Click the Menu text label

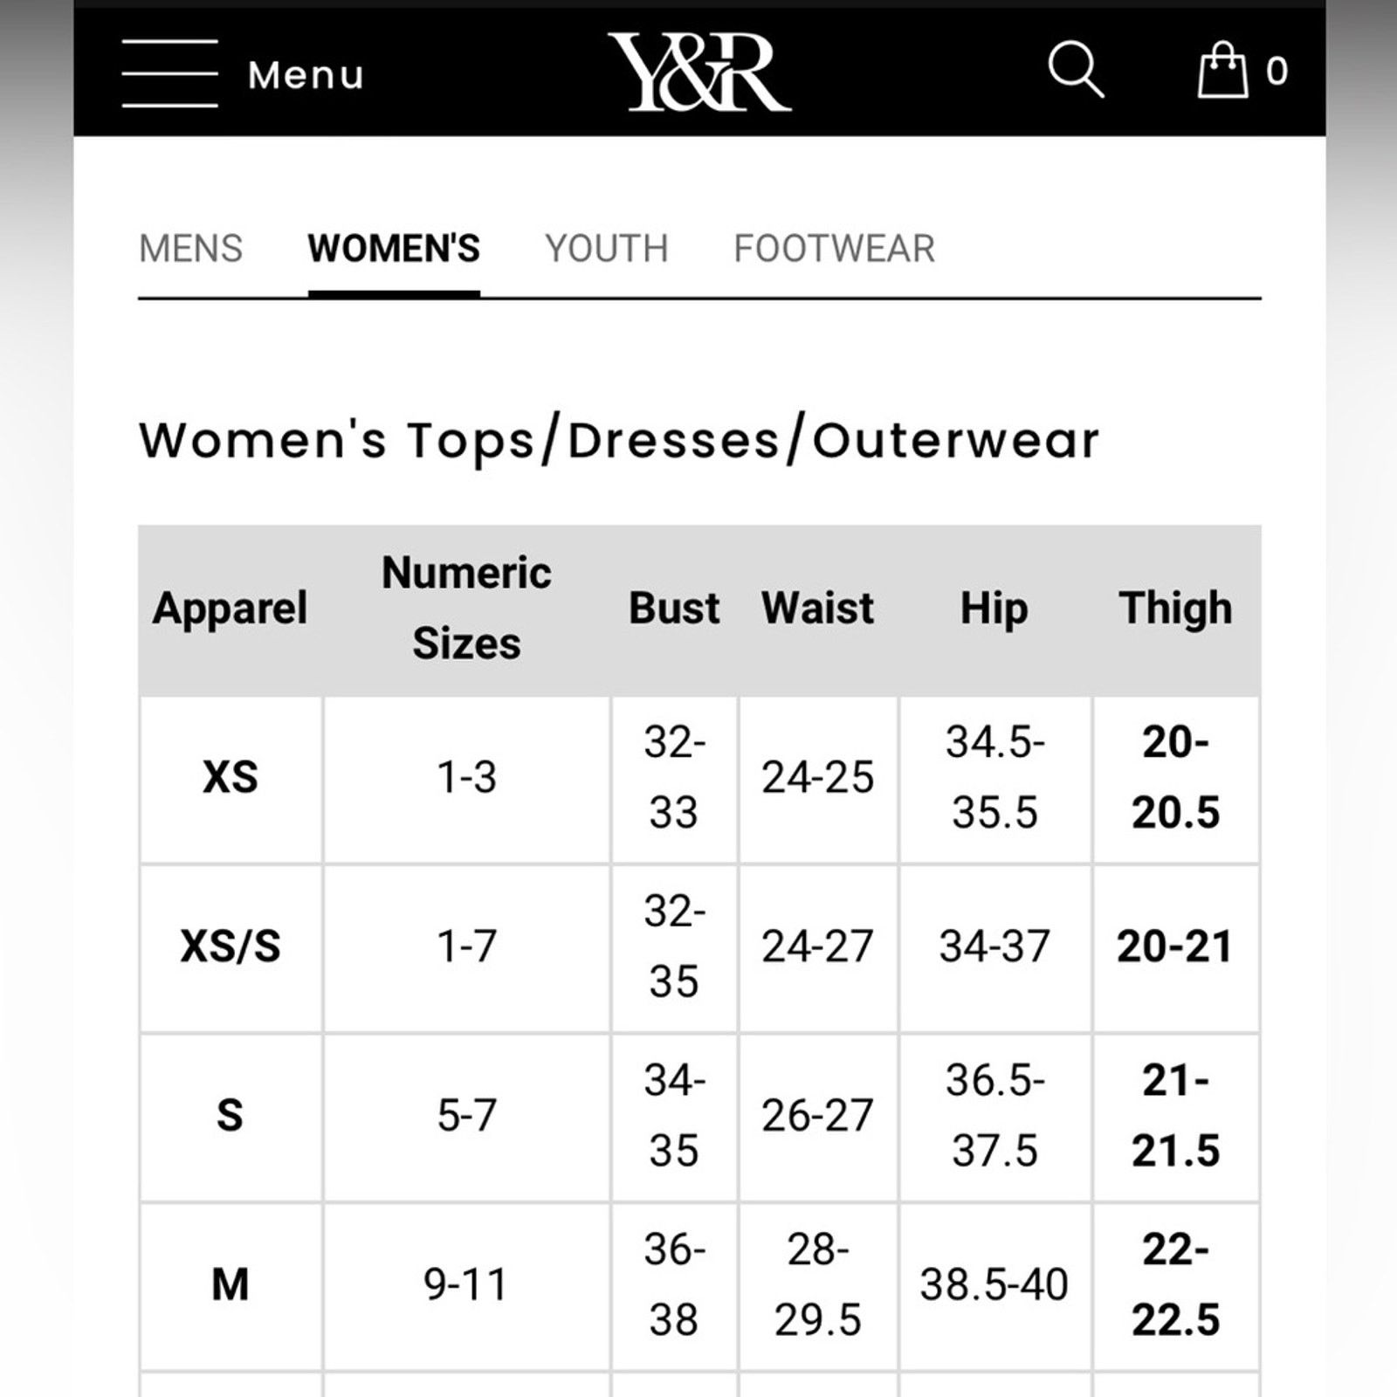(x=306, y=75)
